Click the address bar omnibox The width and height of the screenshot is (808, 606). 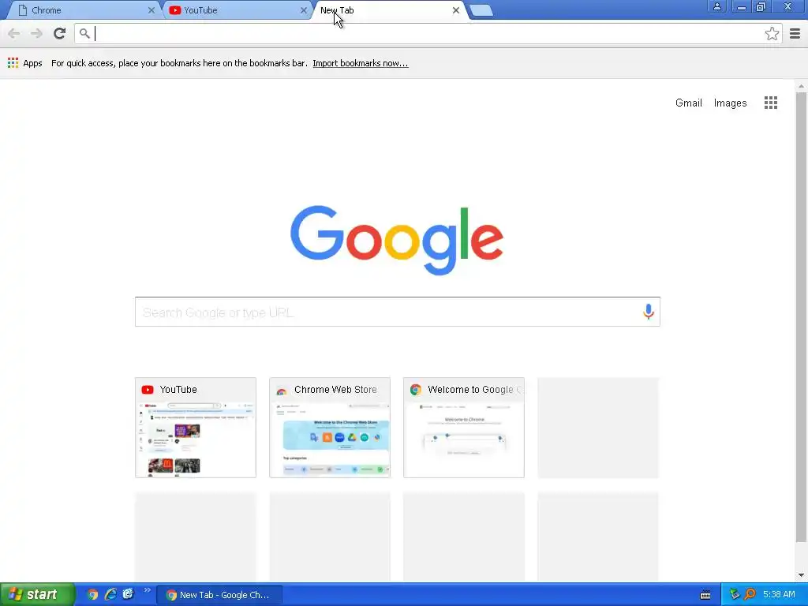pyautogui.click(x=428, y=34)
